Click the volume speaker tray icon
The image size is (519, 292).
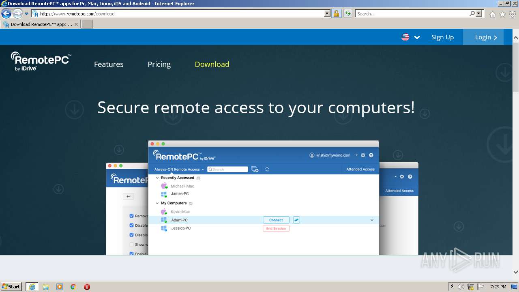click(x=461, y=287)
